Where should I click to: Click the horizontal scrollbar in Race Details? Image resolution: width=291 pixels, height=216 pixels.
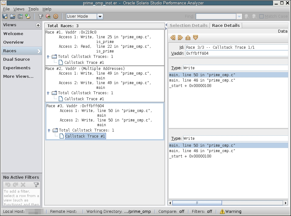pos(197,203)
